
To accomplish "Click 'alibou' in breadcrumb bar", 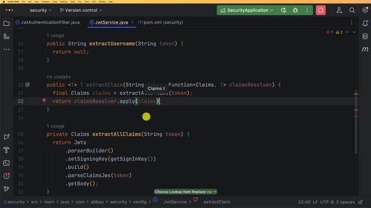I will click(97, 202).
